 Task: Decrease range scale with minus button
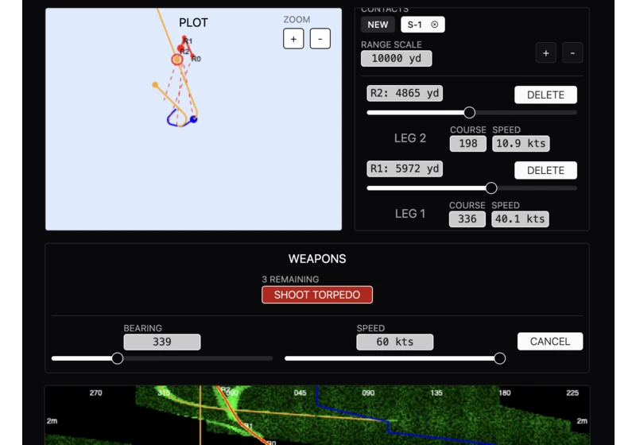(572, 52)
